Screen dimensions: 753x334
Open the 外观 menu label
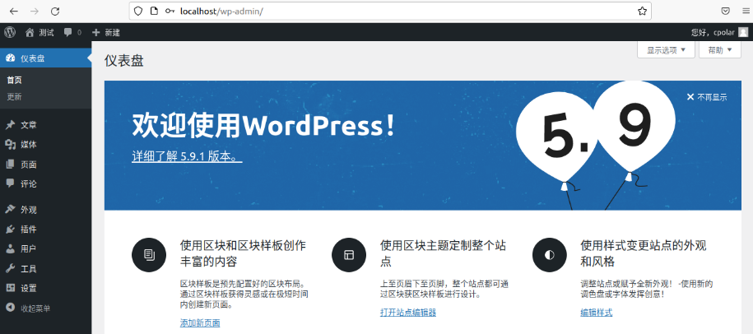(x=28, y=210)
